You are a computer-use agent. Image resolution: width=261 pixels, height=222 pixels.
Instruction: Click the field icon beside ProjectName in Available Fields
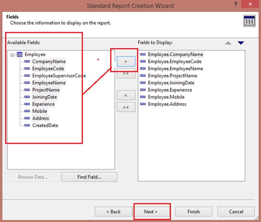[x=27, y=90]
